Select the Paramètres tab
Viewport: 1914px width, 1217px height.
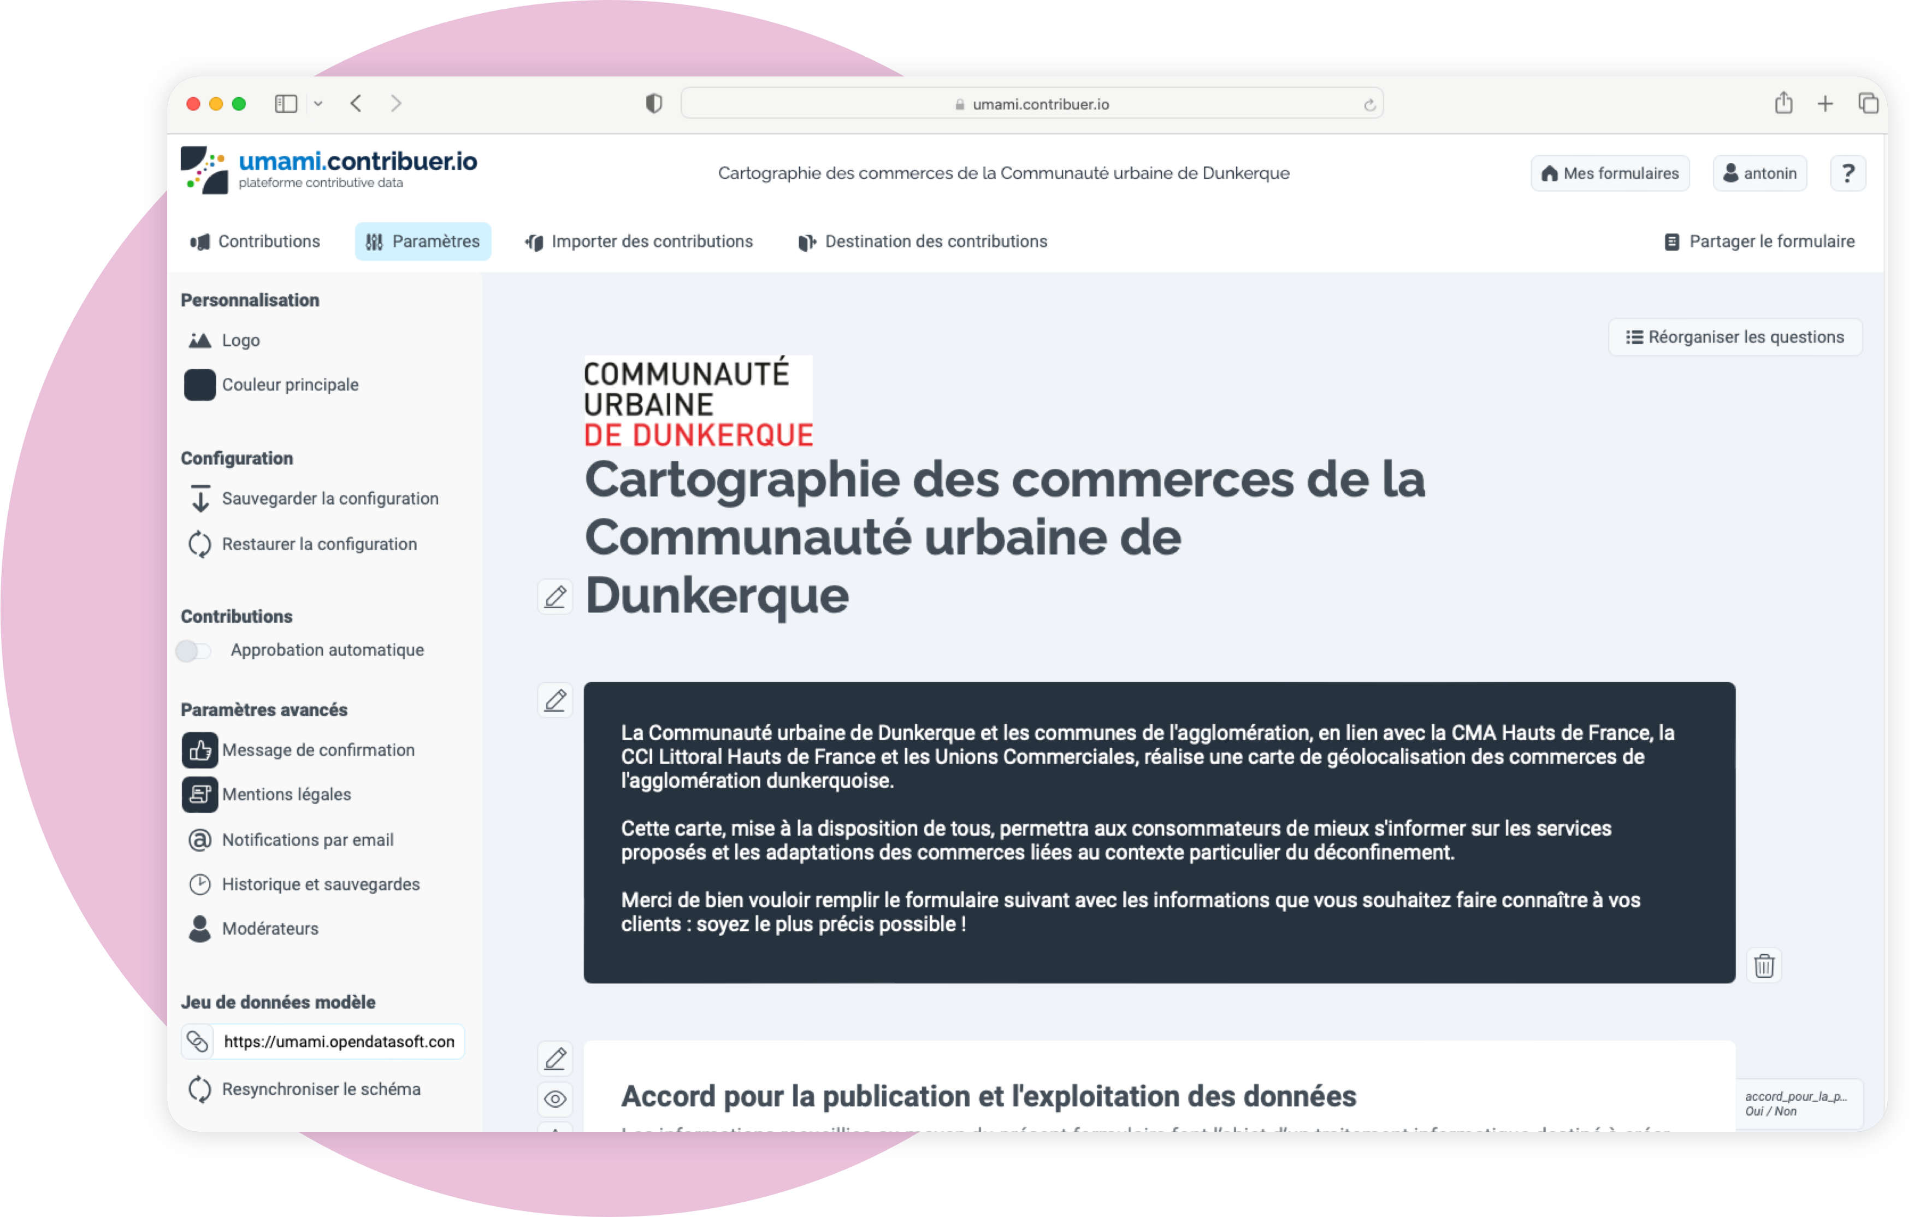point(423,241)
